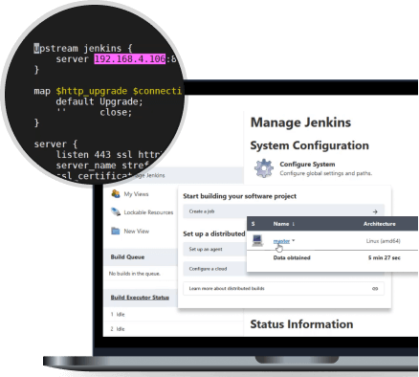
Task: Click the arrow icon on Create a job
Action: 375,211
